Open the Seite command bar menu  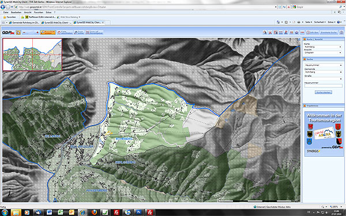(309, 22)
